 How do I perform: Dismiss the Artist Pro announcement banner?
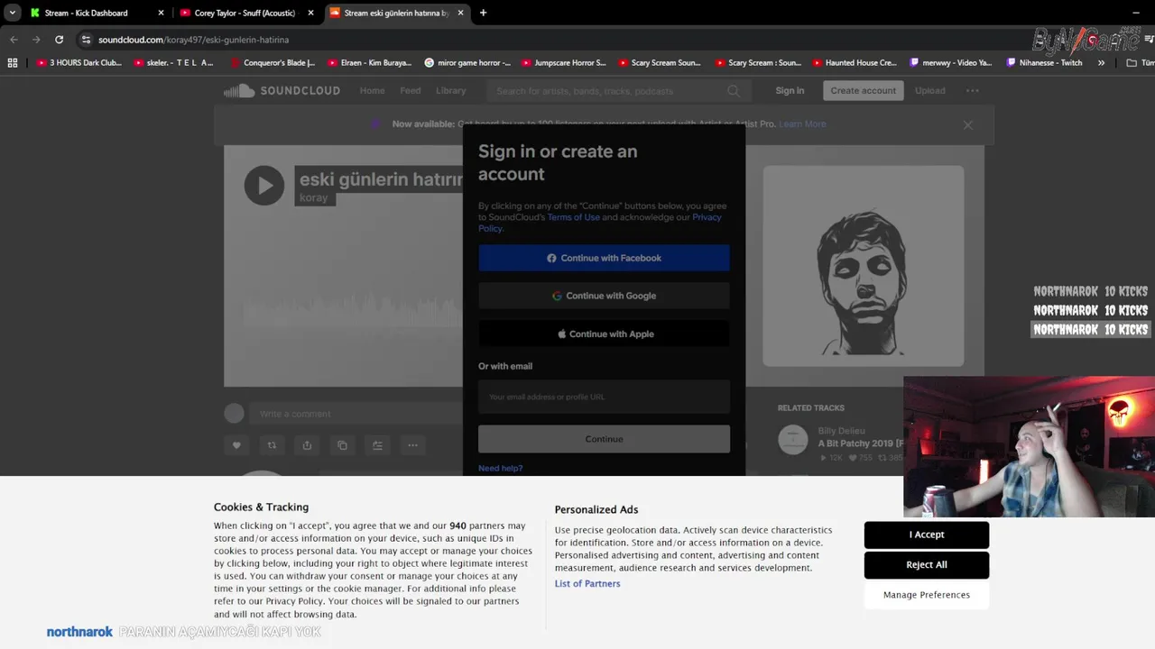(967, 124)
